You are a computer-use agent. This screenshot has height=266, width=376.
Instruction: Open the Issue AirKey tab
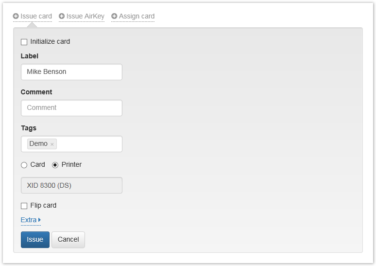point(85,16)
